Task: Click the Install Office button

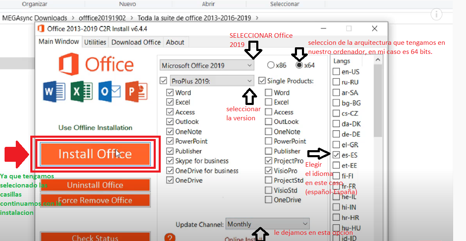Action: pyautogui.click(x=95, y=154)
